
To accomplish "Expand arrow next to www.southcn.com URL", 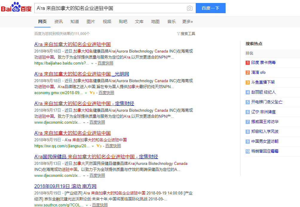I will click(87, 205).
